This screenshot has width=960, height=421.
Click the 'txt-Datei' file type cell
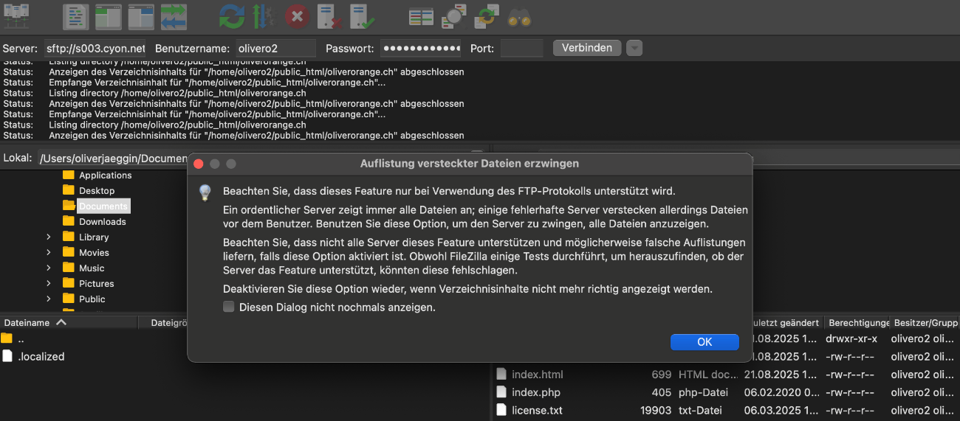tap(700, 410)
